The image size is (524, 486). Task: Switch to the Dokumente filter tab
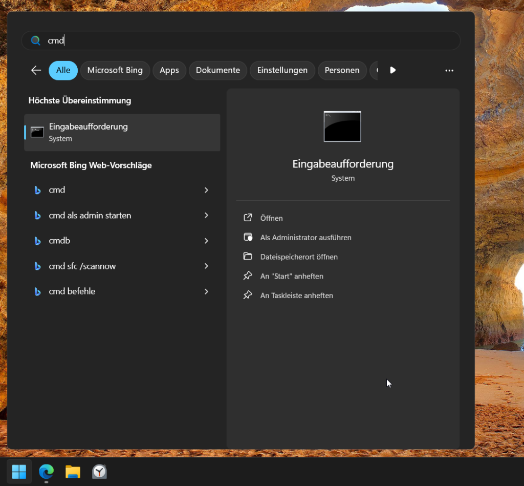217,70
